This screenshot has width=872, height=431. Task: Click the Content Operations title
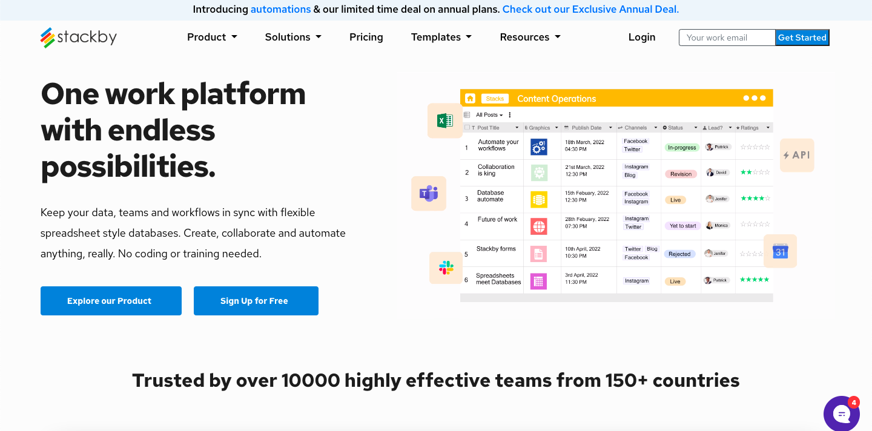pos(557,99)
